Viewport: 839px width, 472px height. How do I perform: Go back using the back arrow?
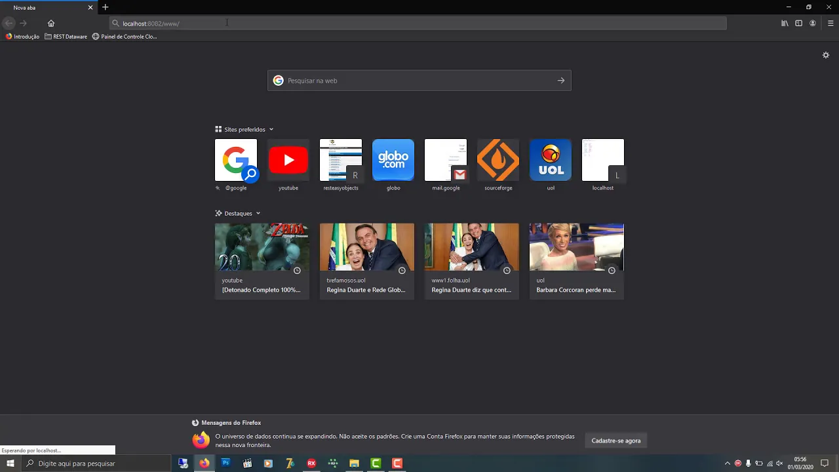coord(9,23)
